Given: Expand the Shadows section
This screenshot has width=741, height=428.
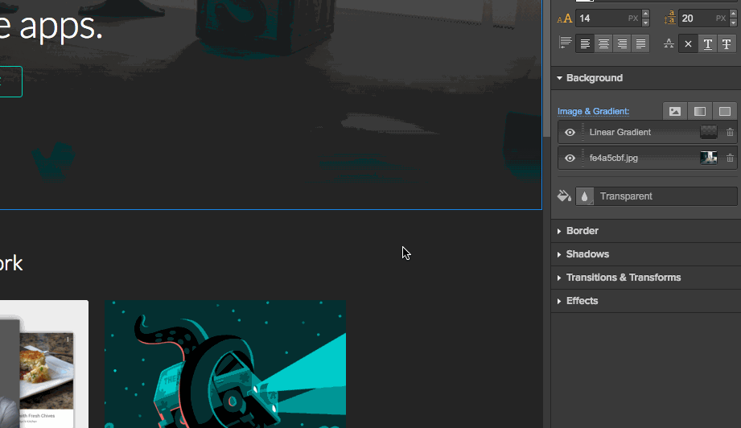Looking at the screenshot, I should tap(587, 254).
